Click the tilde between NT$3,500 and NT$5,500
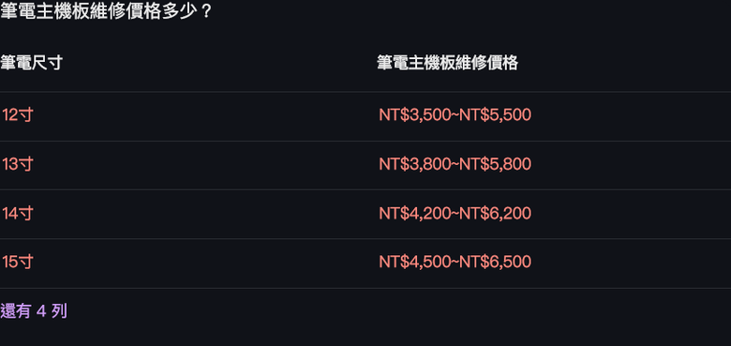 (x=455, y=115)
